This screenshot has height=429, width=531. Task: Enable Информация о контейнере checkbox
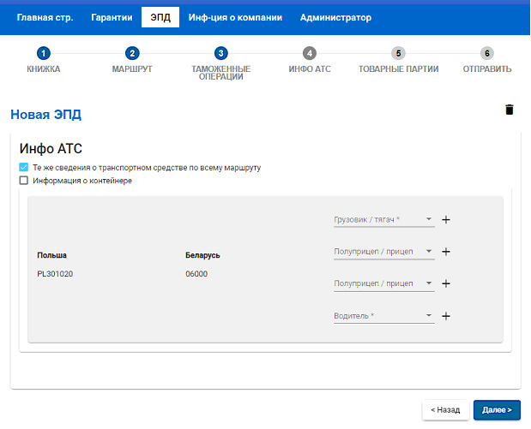coord(24,181)
